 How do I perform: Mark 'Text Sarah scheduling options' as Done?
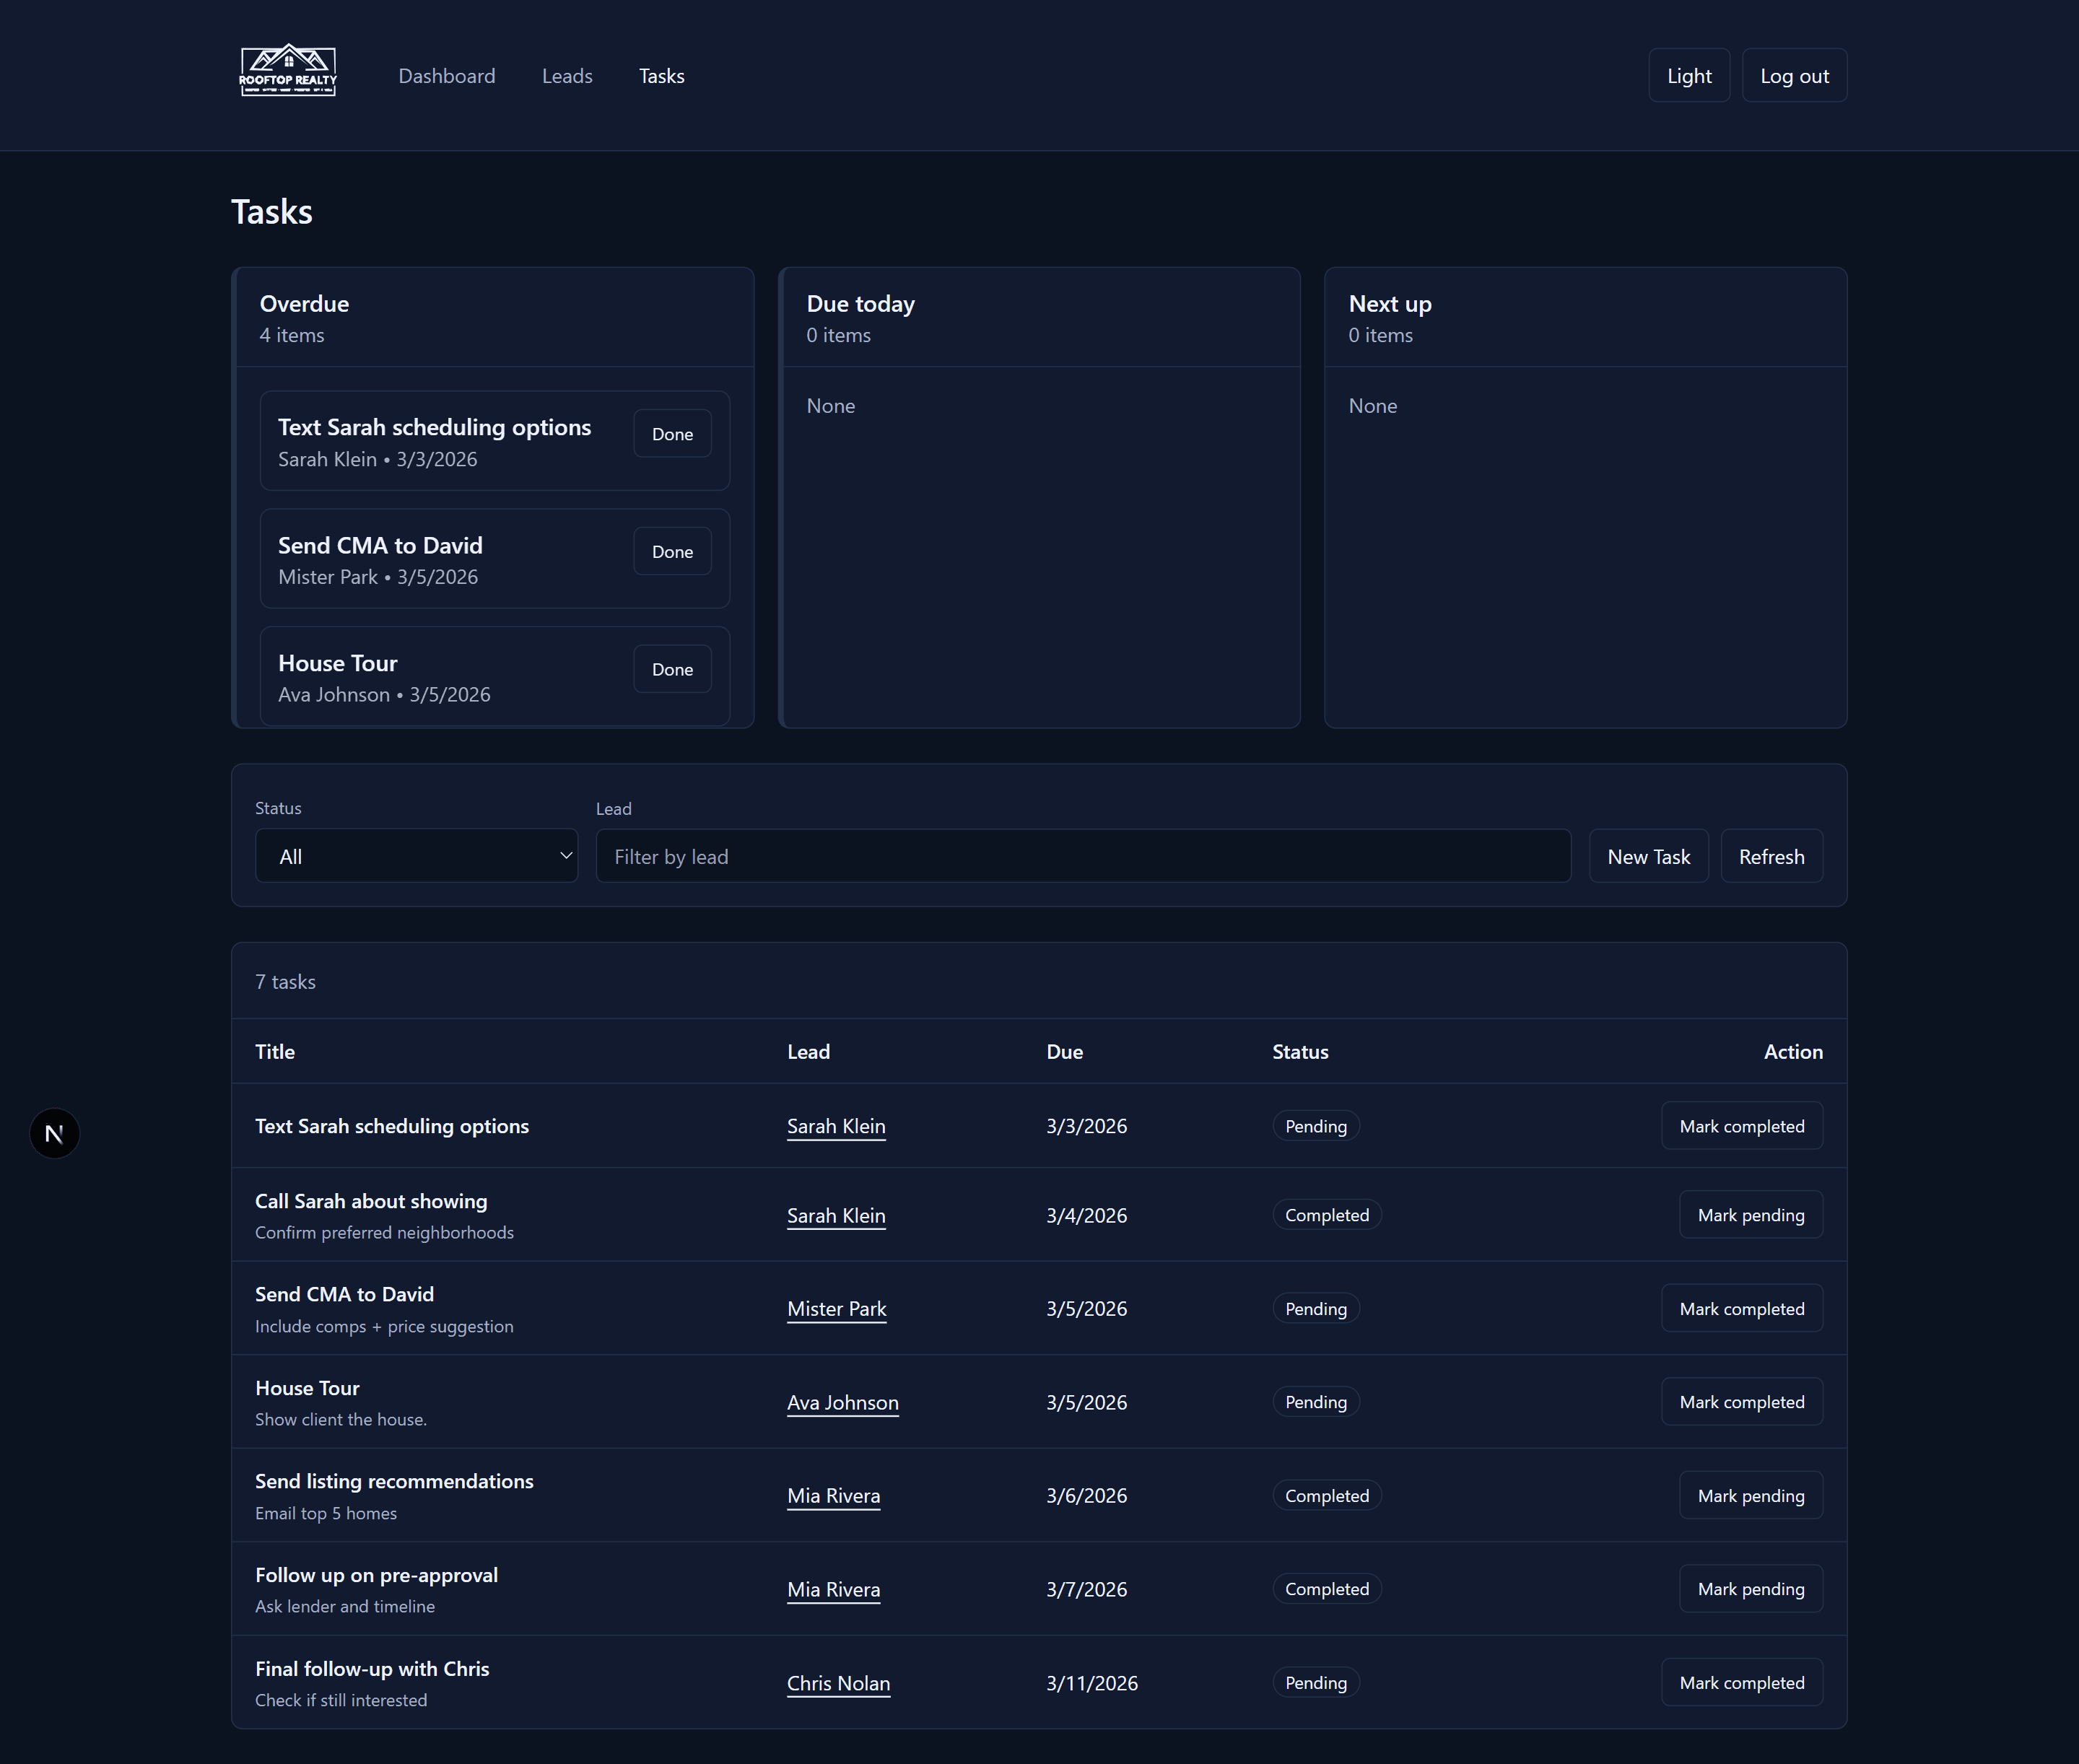[x=671, y=433]
